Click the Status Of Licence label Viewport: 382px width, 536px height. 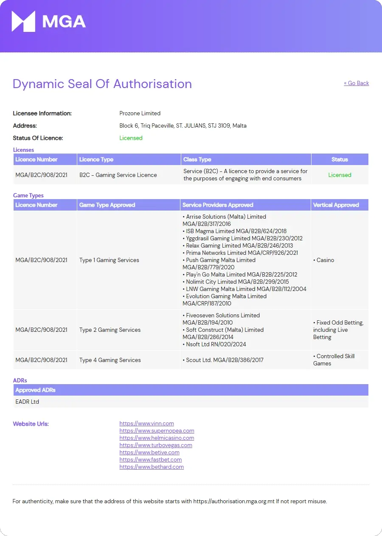pyautogui.click(x=38, y=138)
